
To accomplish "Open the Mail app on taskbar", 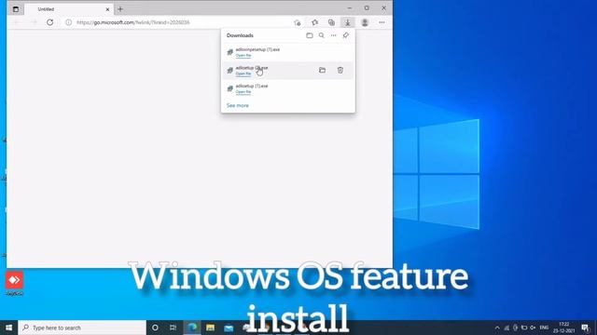I will coord(229,328).
